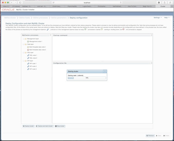The image size is (174, 141).
Task: Click the Next button
Action: click(x=159, y=136)
